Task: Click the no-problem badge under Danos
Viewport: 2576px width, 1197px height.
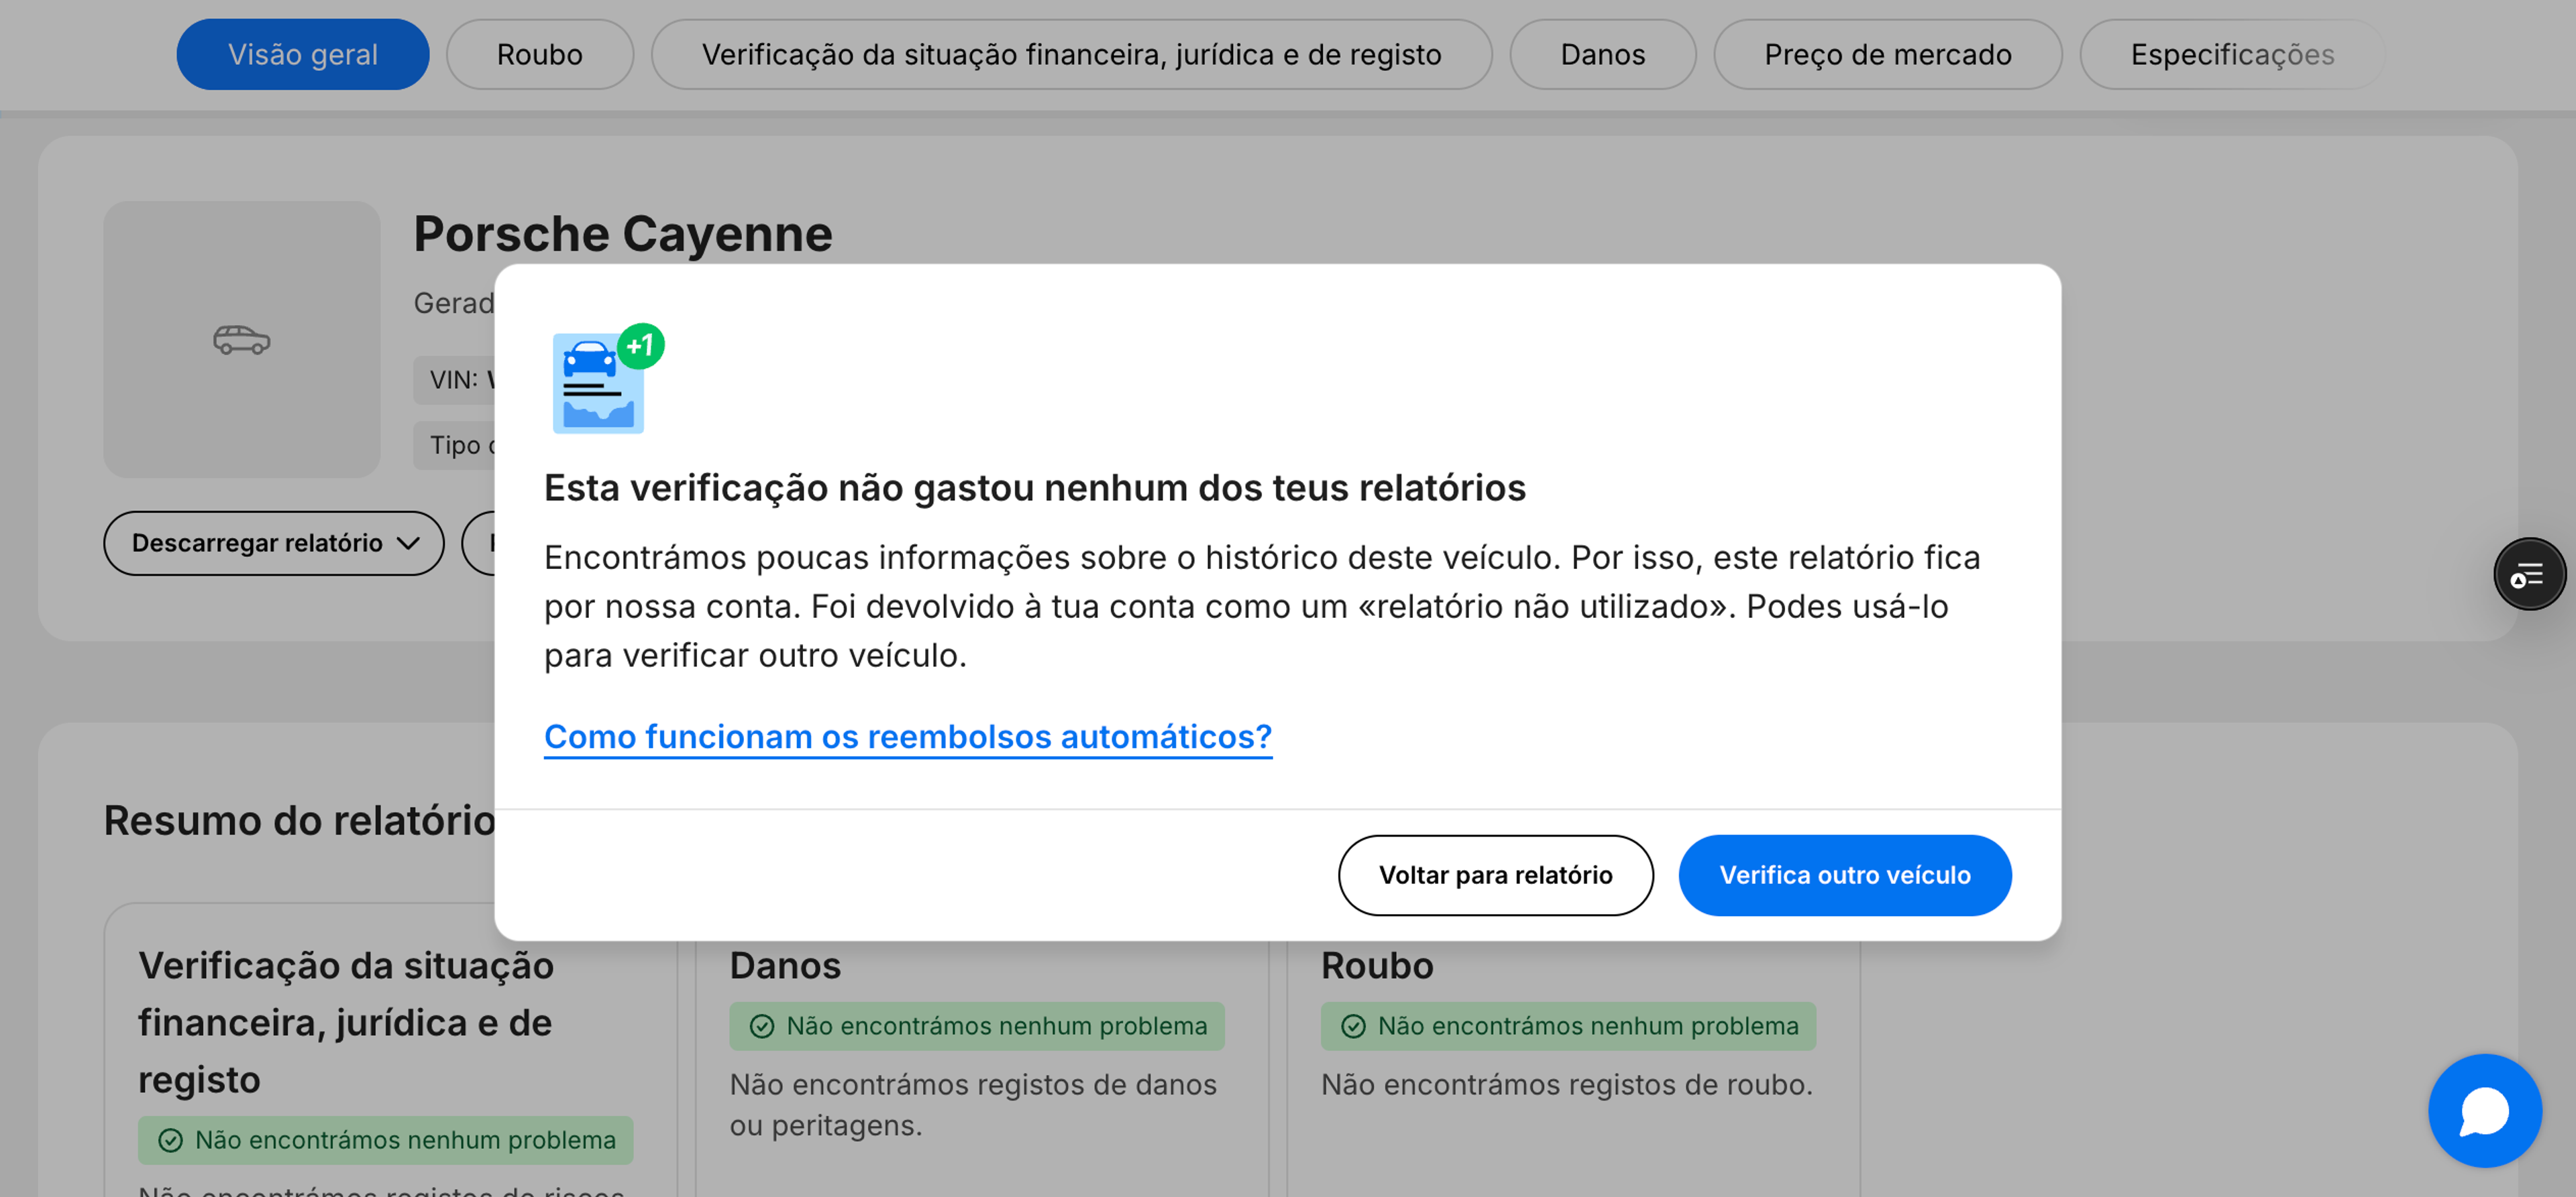Action: click(977, 1026)
